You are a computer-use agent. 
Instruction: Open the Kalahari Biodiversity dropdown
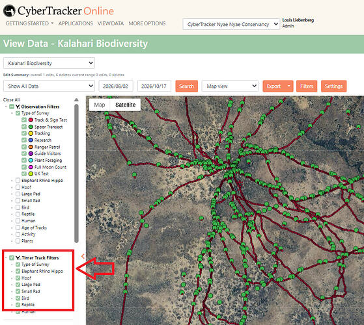point(49,63)
